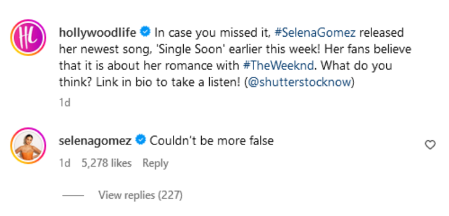Image resolution: width=449 pixels, height=216 pixels.
Task: Click the verified badge beside hollywoodlife
Action: [145, 32]
